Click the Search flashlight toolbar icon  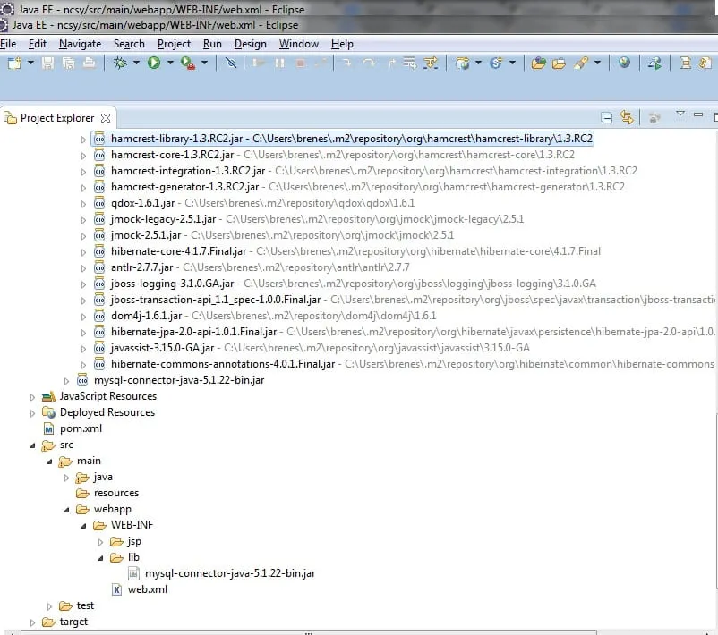click(581, 63)
